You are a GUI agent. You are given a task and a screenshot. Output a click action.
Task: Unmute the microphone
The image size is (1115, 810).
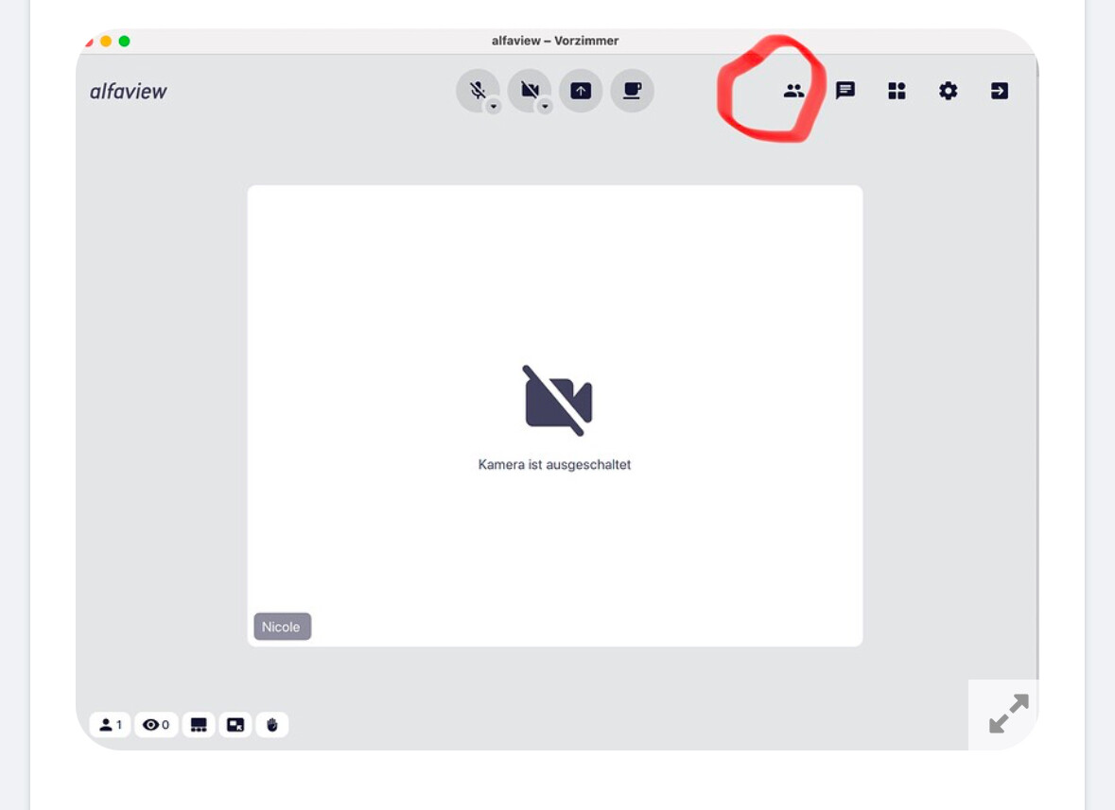pyautogui.click(x=477, y=91)
